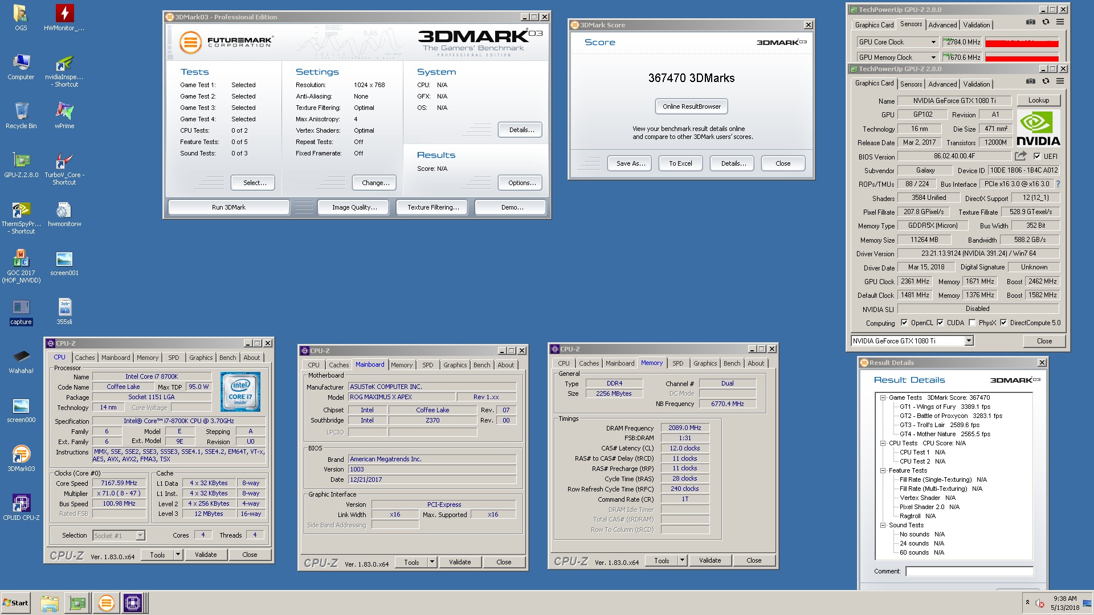Viewport: 1094px width, 615px height.
Task: Click the screenshot camera icon in the lower GPU-Z window
Action: tap(1031, 81)
